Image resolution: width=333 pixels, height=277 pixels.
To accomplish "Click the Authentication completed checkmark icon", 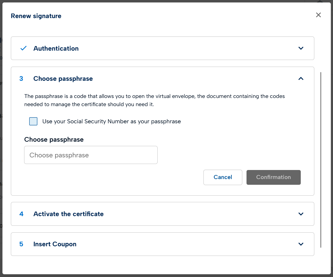I will click(24, 48).
